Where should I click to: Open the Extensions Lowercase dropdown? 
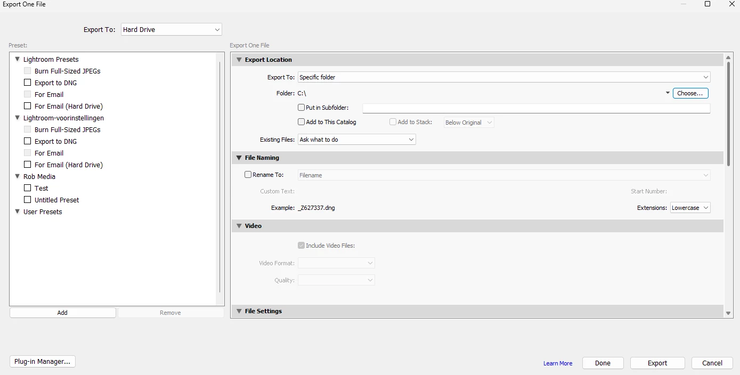pos(690,208)
